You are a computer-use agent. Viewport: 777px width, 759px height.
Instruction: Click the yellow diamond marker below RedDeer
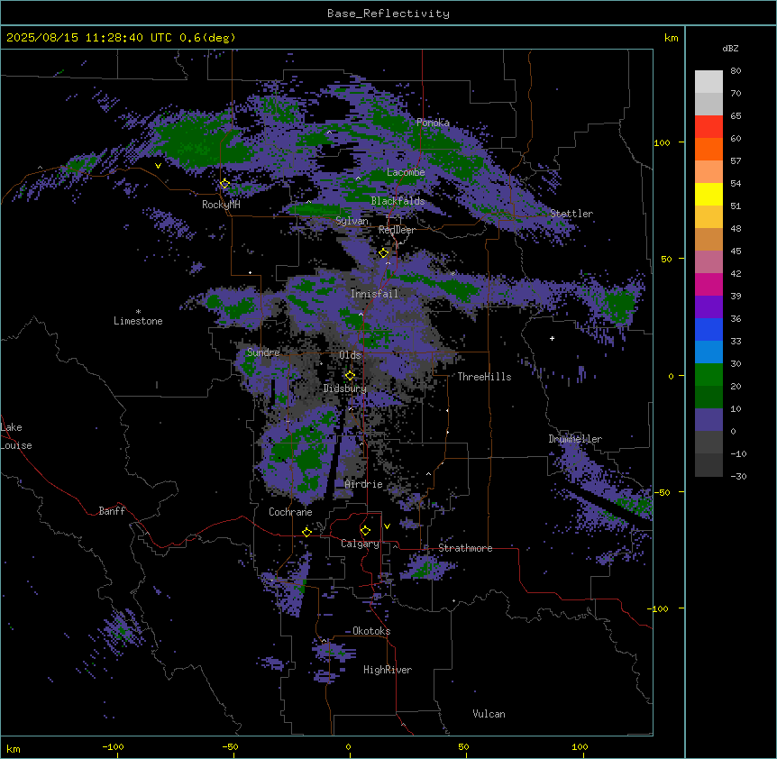[x=384, y=253]
